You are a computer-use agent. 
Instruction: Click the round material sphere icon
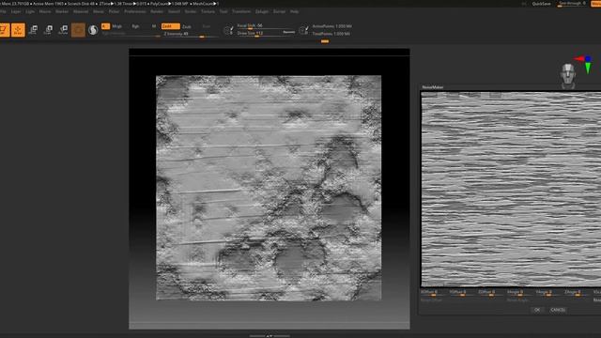tap(93, 30)
